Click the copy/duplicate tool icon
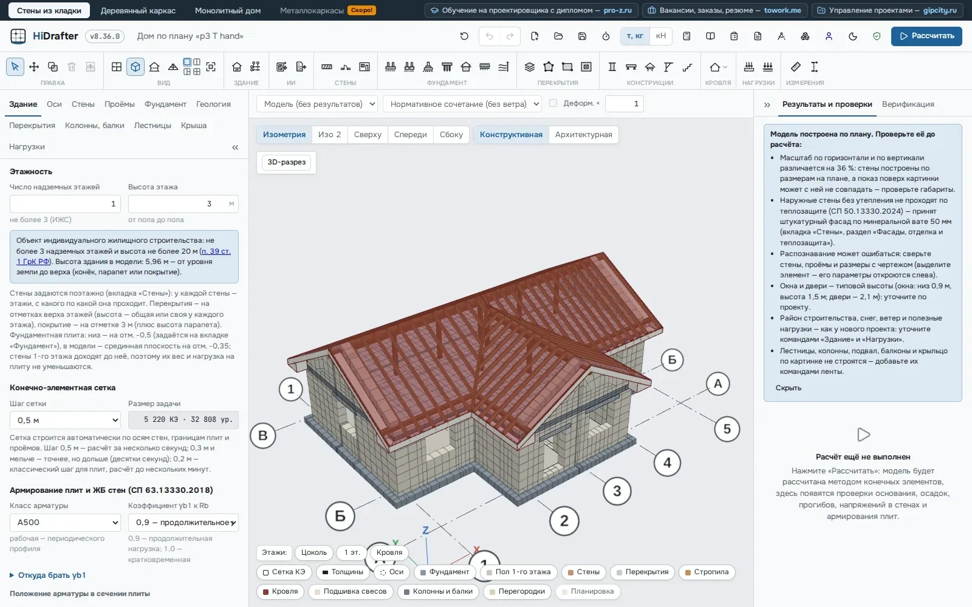This screenshot has height=607, width=972. click(x=53, y=67)
